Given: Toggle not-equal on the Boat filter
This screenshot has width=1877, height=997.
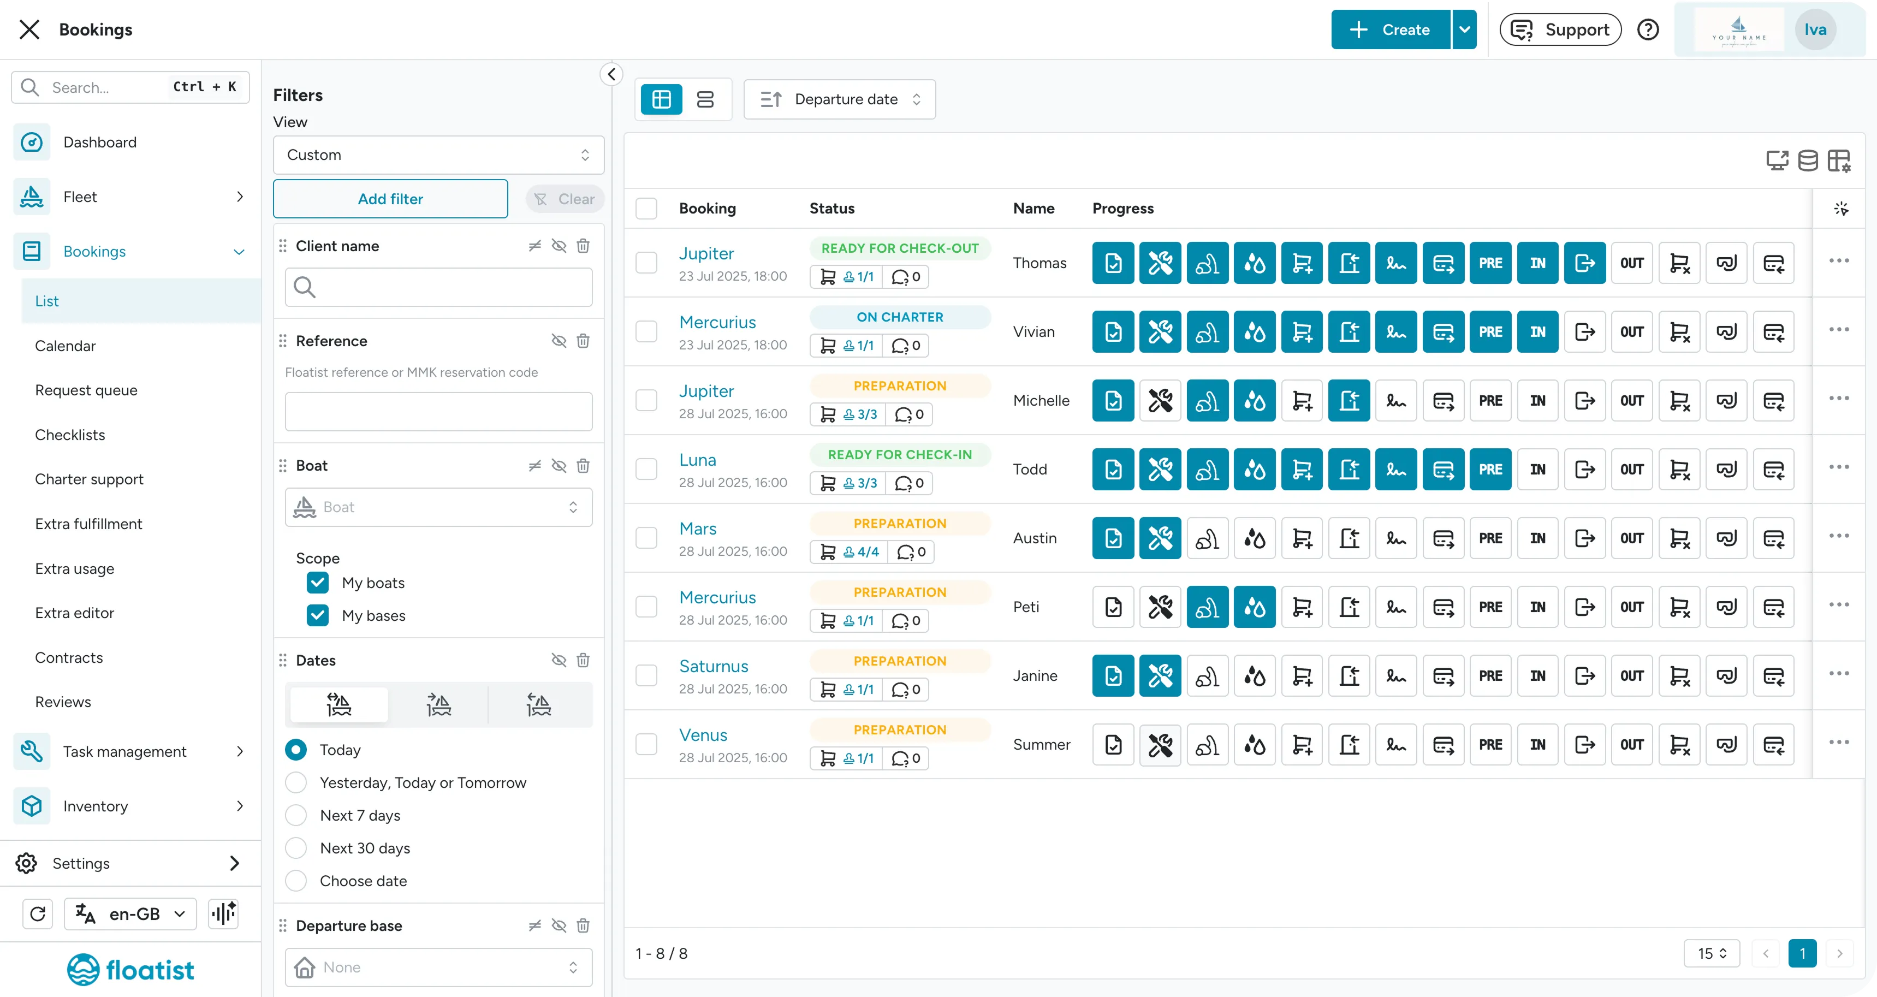Looking at the screenshot, I should pos(535,465).
